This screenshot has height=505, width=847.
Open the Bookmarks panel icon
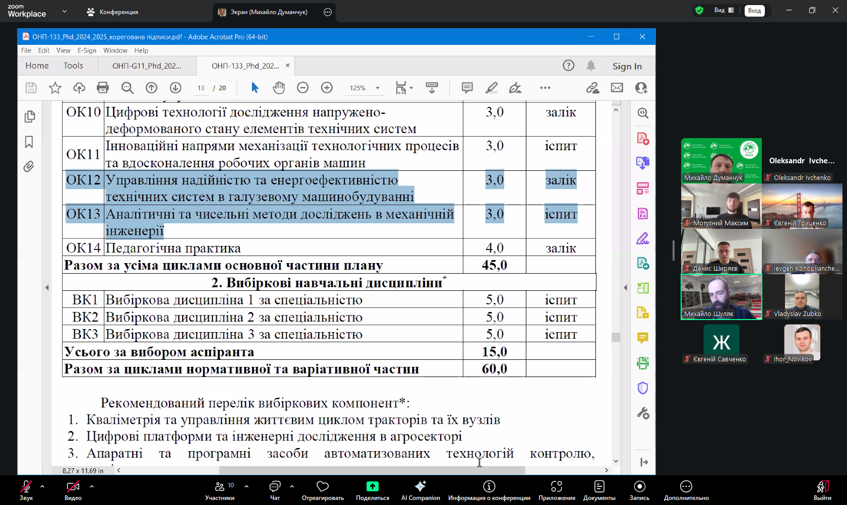point(29,142)
